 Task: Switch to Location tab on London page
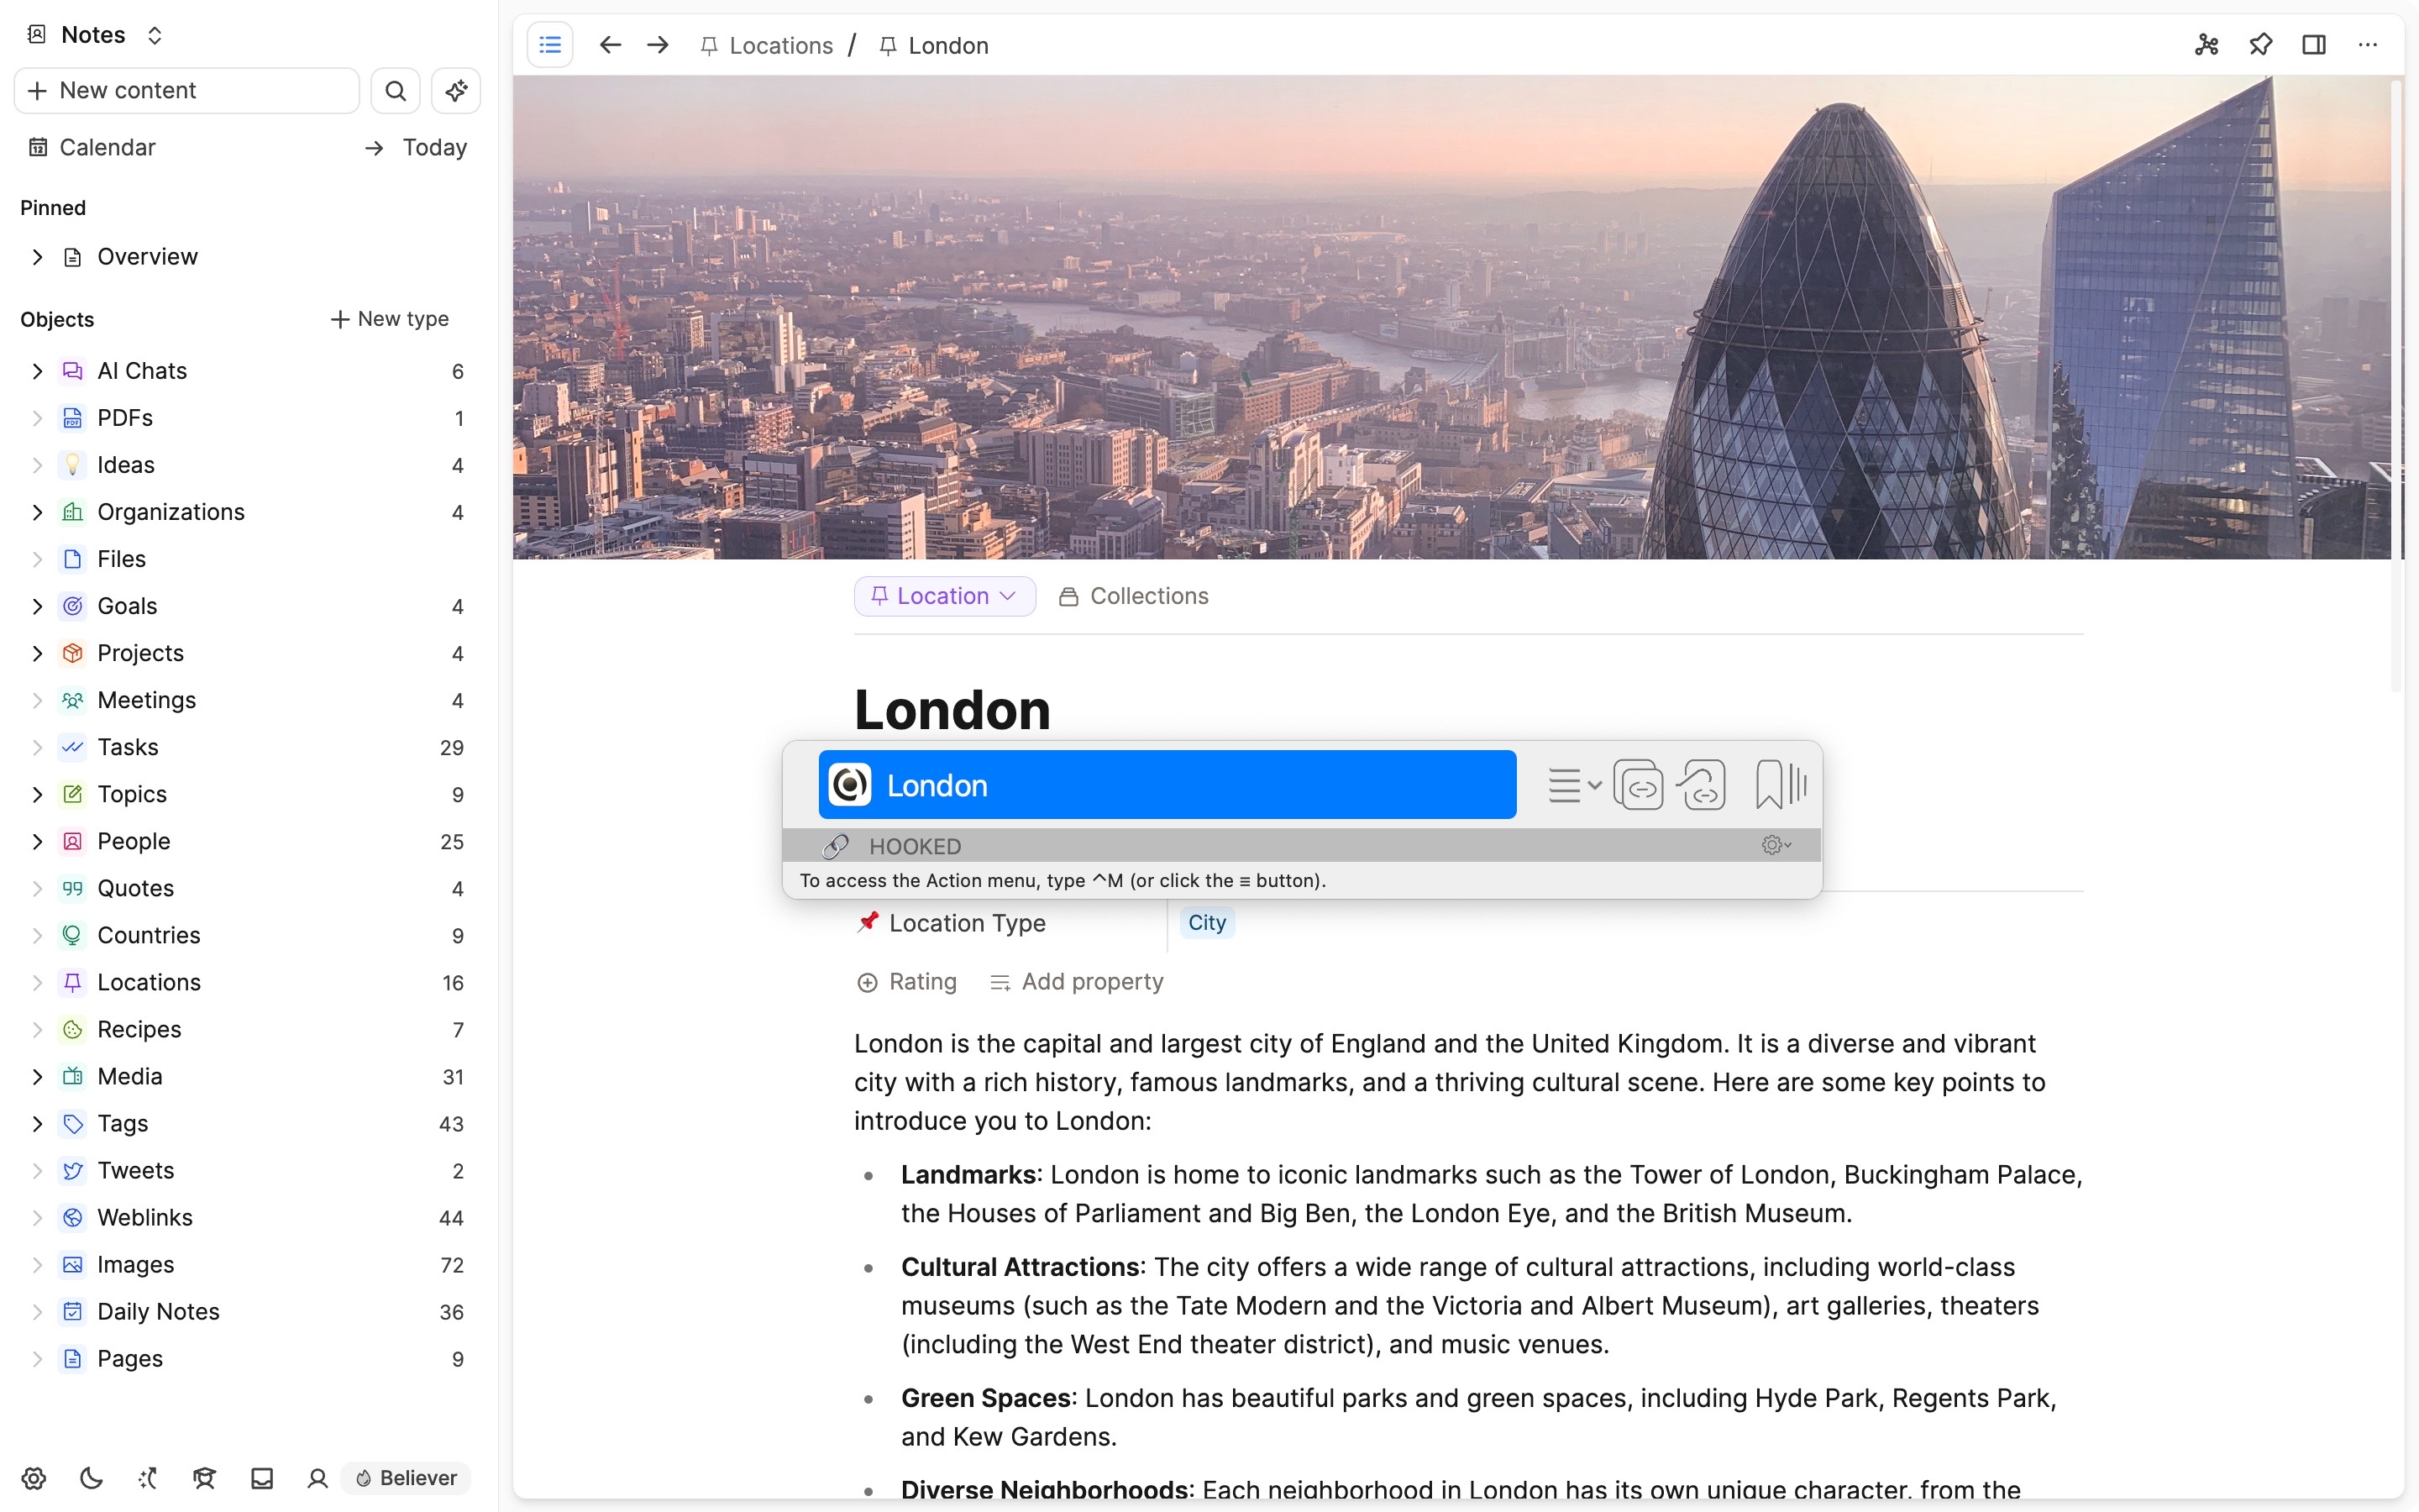coord(942,596)
